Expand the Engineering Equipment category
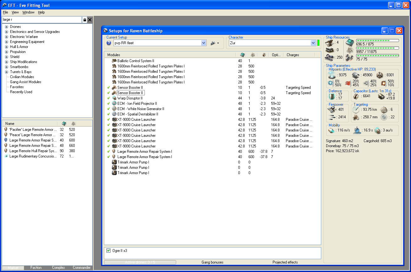411x272 pixels. [x=6, y=42]
